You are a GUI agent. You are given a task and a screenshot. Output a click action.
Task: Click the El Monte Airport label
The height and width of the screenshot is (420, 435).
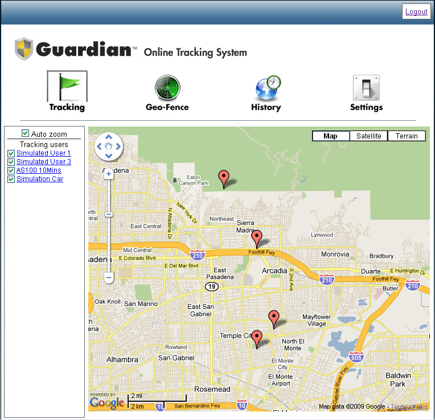(281, 380)
